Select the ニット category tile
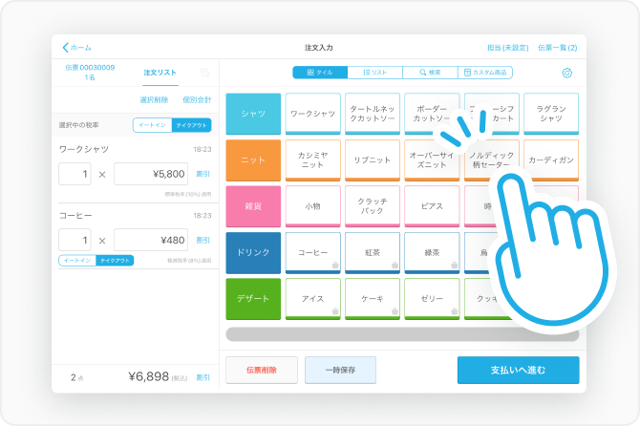Image resolution: width=640 pixels, height=426 pixels. coord(253,160)
